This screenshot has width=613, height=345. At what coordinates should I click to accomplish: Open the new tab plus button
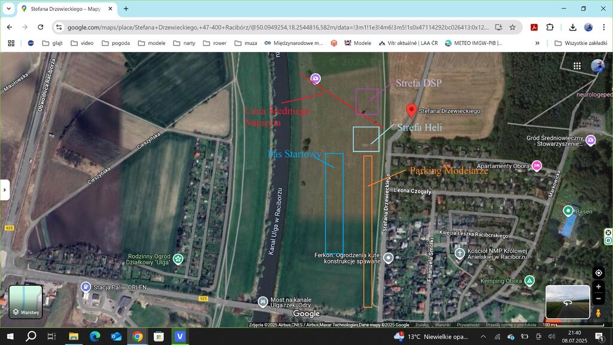click(126, 9)
